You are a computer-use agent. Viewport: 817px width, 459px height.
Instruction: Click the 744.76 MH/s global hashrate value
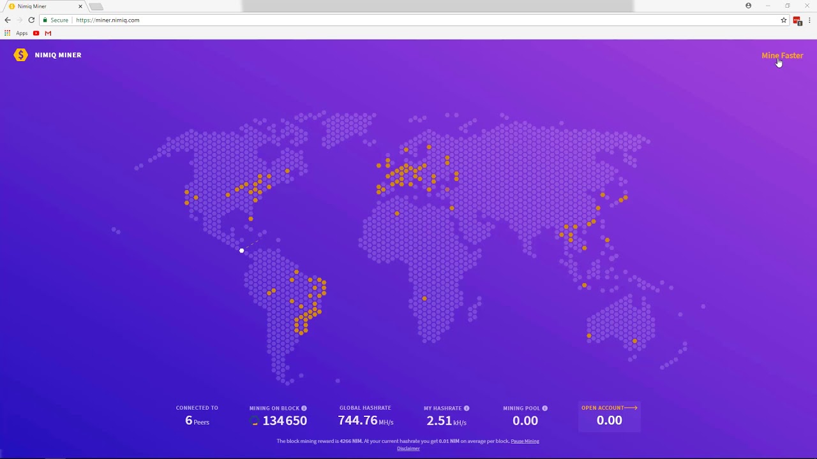(366, 421)
